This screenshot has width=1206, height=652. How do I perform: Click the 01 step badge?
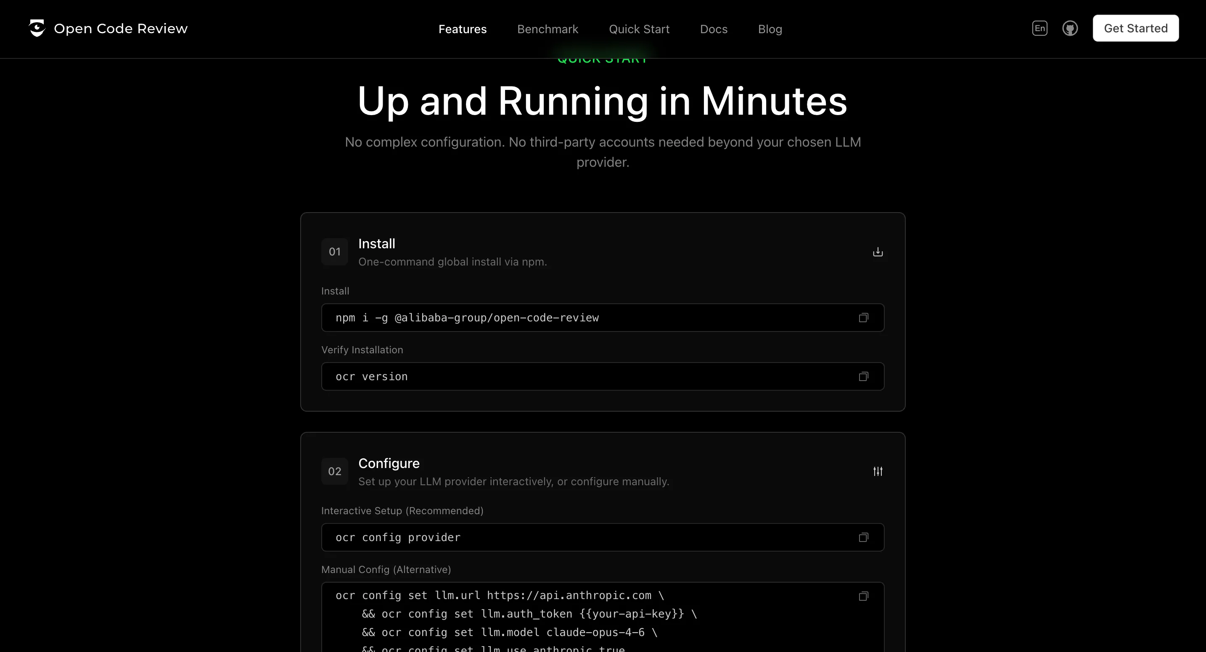(334, 252)
